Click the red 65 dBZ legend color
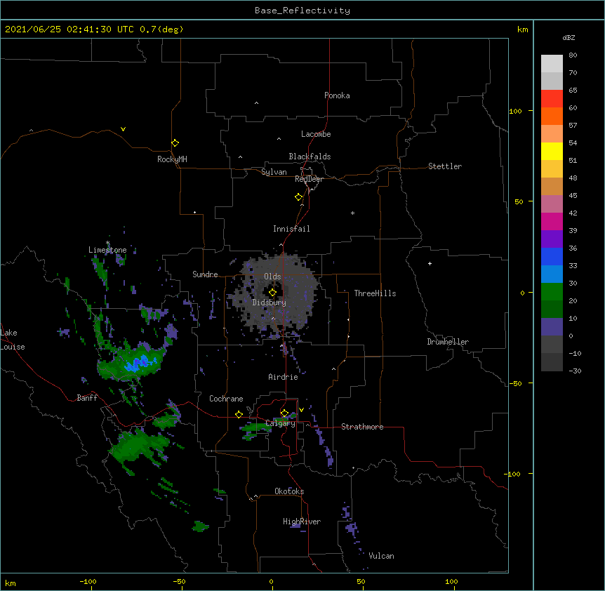The image size is (605, 591). 552,98
